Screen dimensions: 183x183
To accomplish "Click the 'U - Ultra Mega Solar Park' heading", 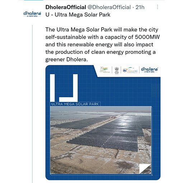I will pyautogui.click(x=78, y=15).
